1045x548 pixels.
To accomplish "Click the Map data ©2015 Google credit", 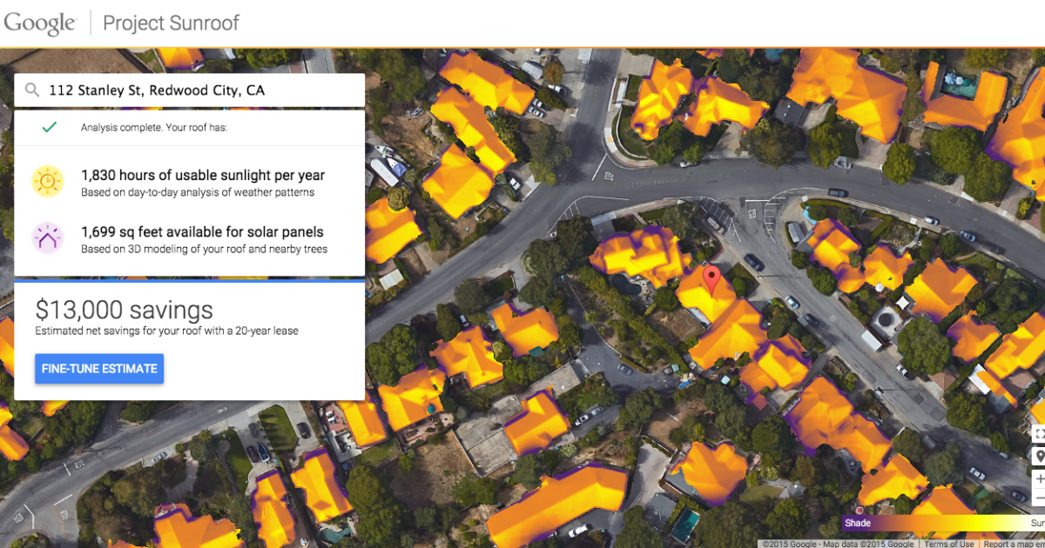I will (x=862, y=542).
